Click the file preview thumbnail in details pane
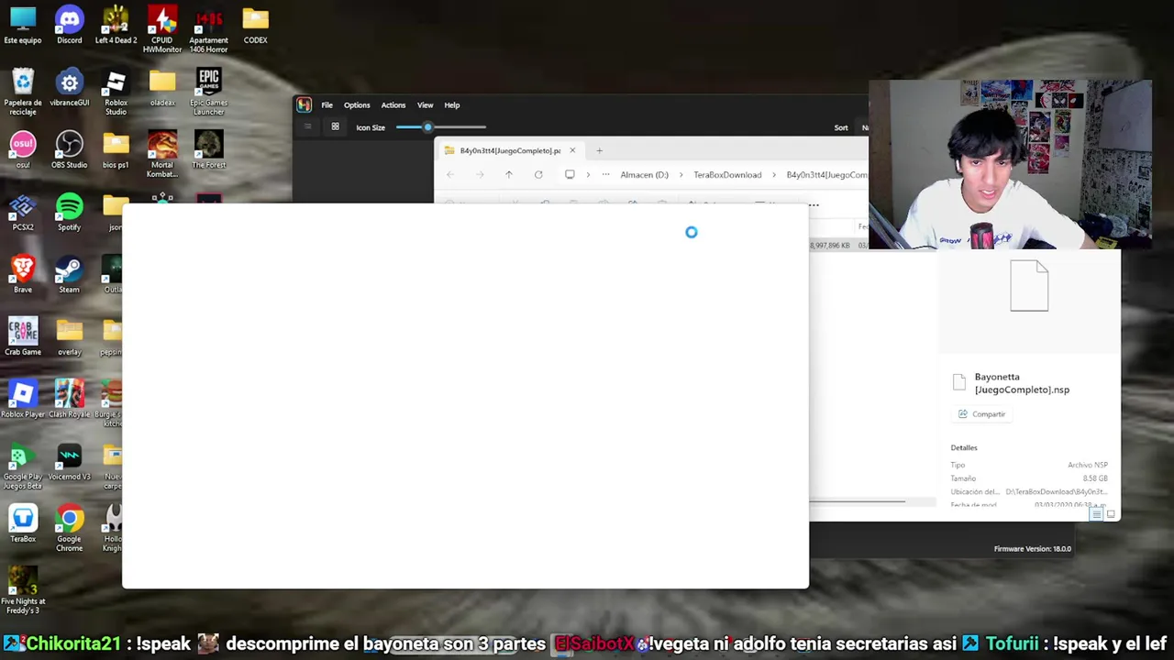The width and height of the screenshot is (1174, 660). click(1029, 286)
